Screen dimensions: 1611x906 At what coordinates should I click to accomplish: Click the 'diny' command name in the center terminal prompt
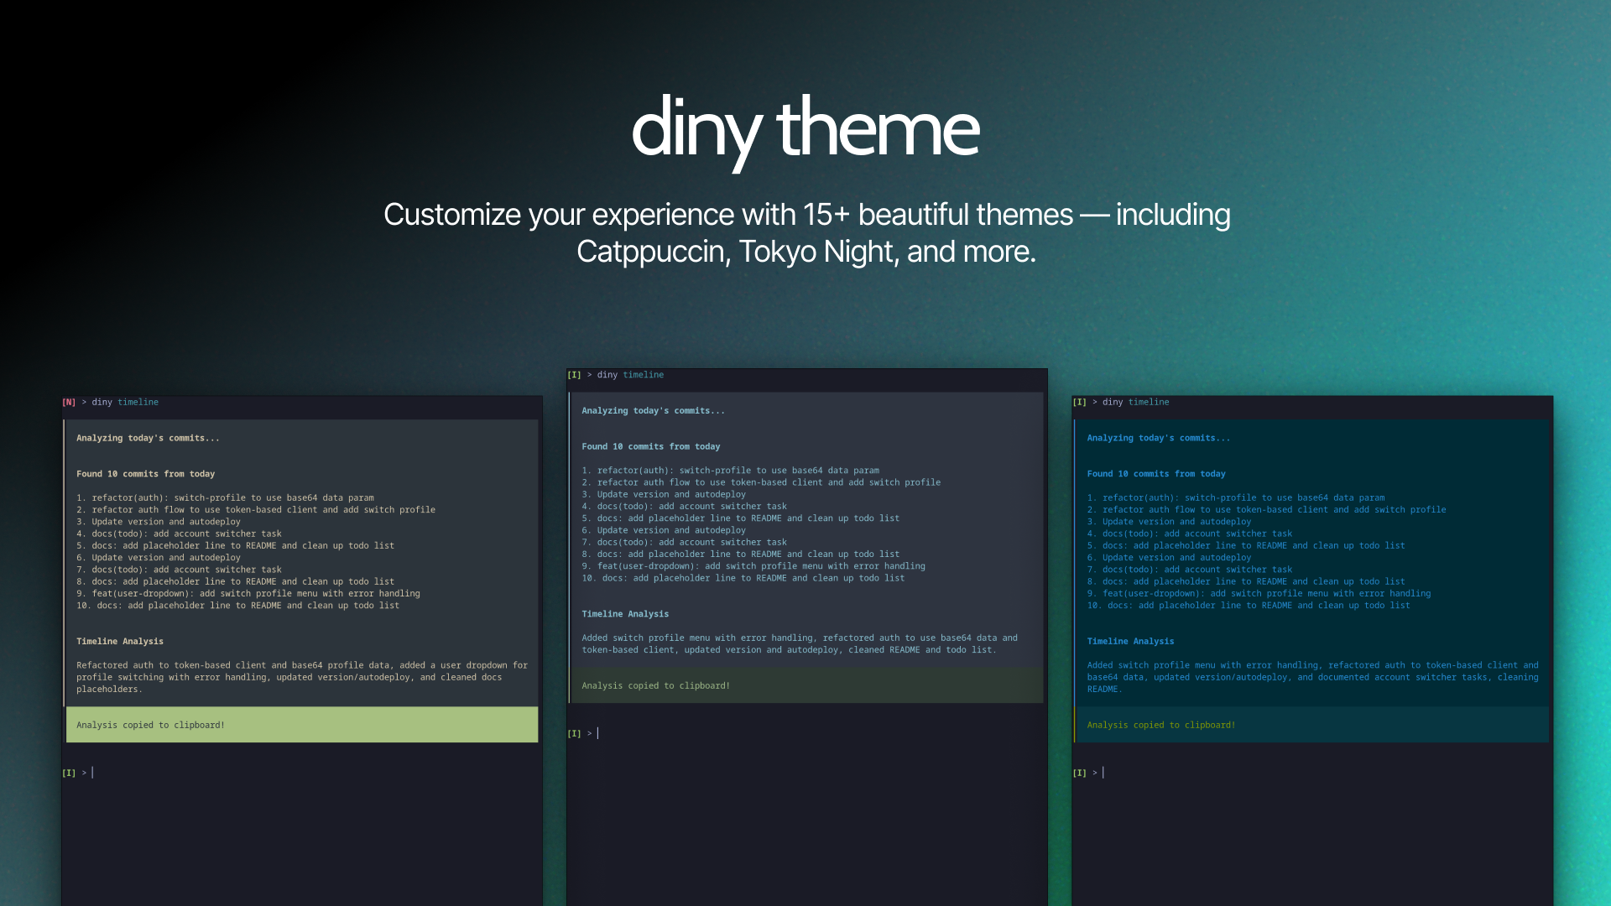[x=607, y=375]
